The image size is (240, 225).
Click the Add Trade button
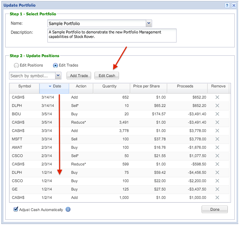click(79, 76)
